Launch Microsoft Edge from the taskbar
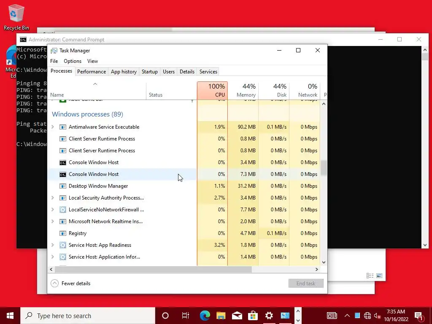 [205, 316]
